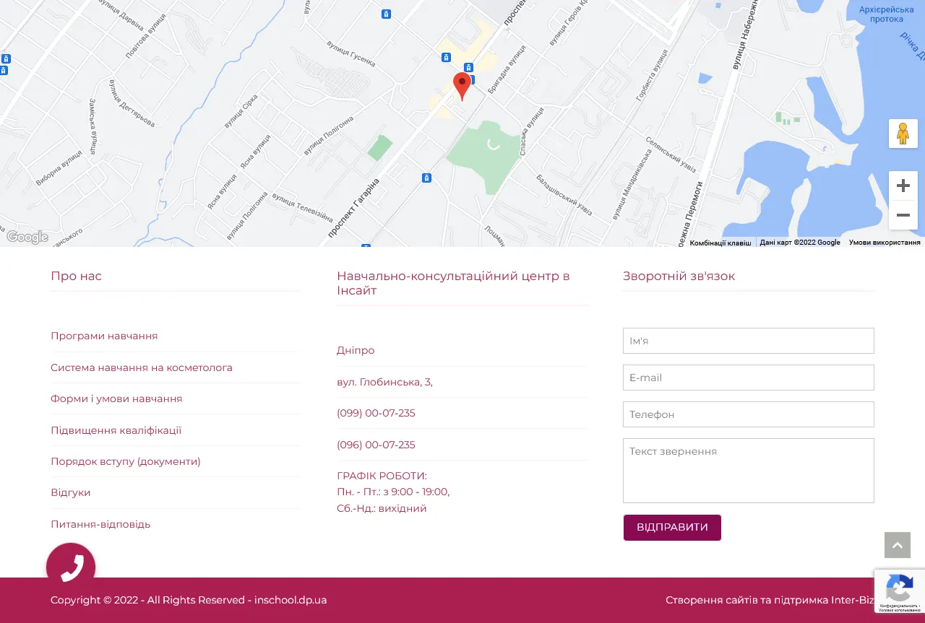Screen dimensions: 925x623
Task: Click the red location pin on map
Action: pyautogui.click(x=462, y=85)
